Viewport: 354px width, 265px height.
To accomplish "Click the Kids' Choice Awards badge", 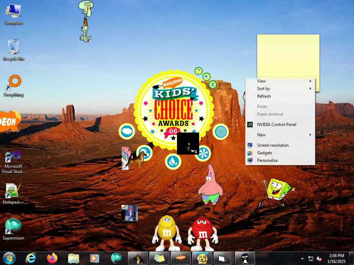I will 174,110.
